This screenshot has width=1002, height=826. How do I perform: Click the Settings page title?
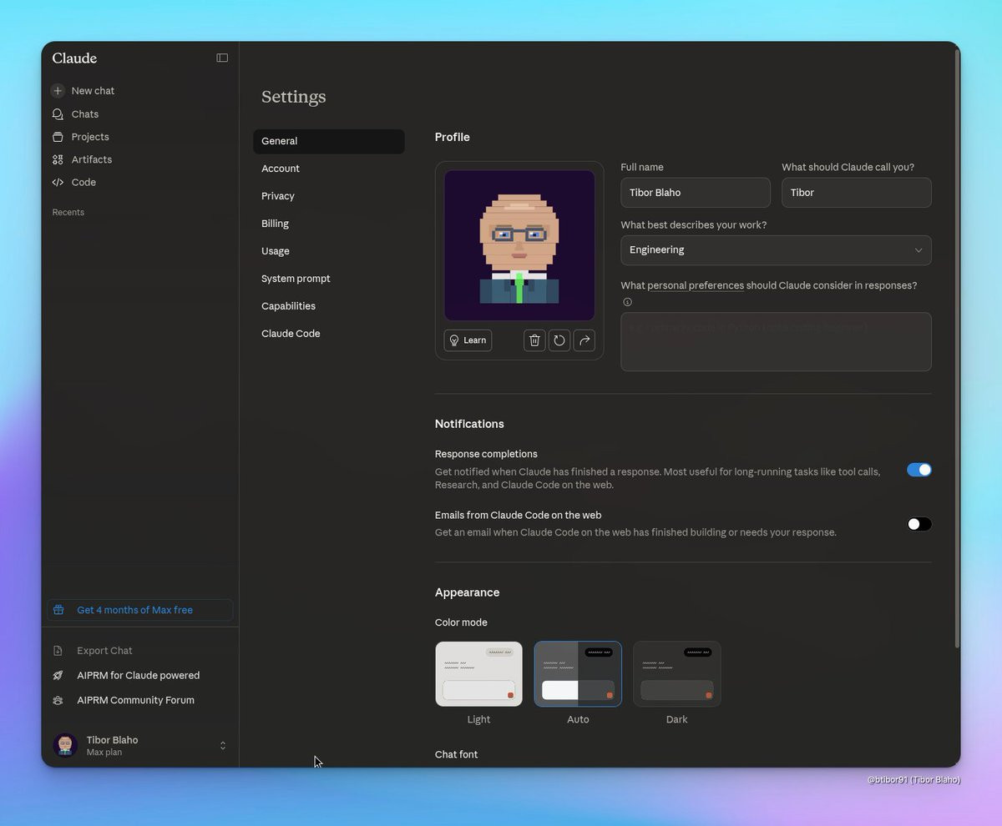pos(294,97)
